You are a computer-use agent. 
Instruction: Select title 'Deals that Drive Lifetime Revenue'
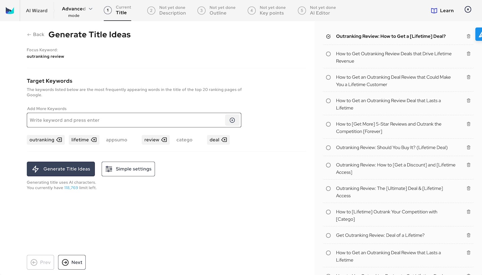[x=328, y=54]
